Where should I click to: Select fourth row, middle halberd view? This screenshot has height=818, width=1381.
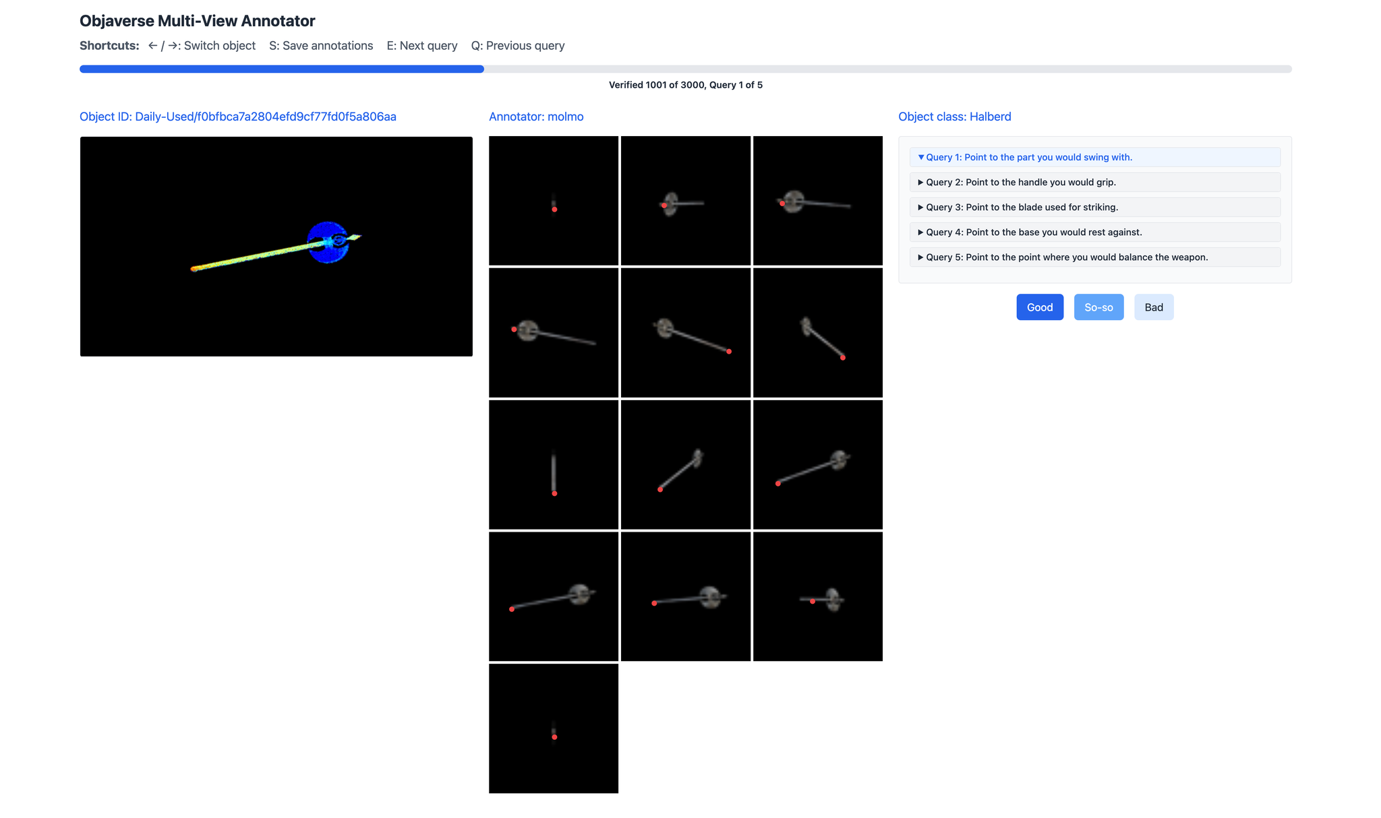point(686,597)
